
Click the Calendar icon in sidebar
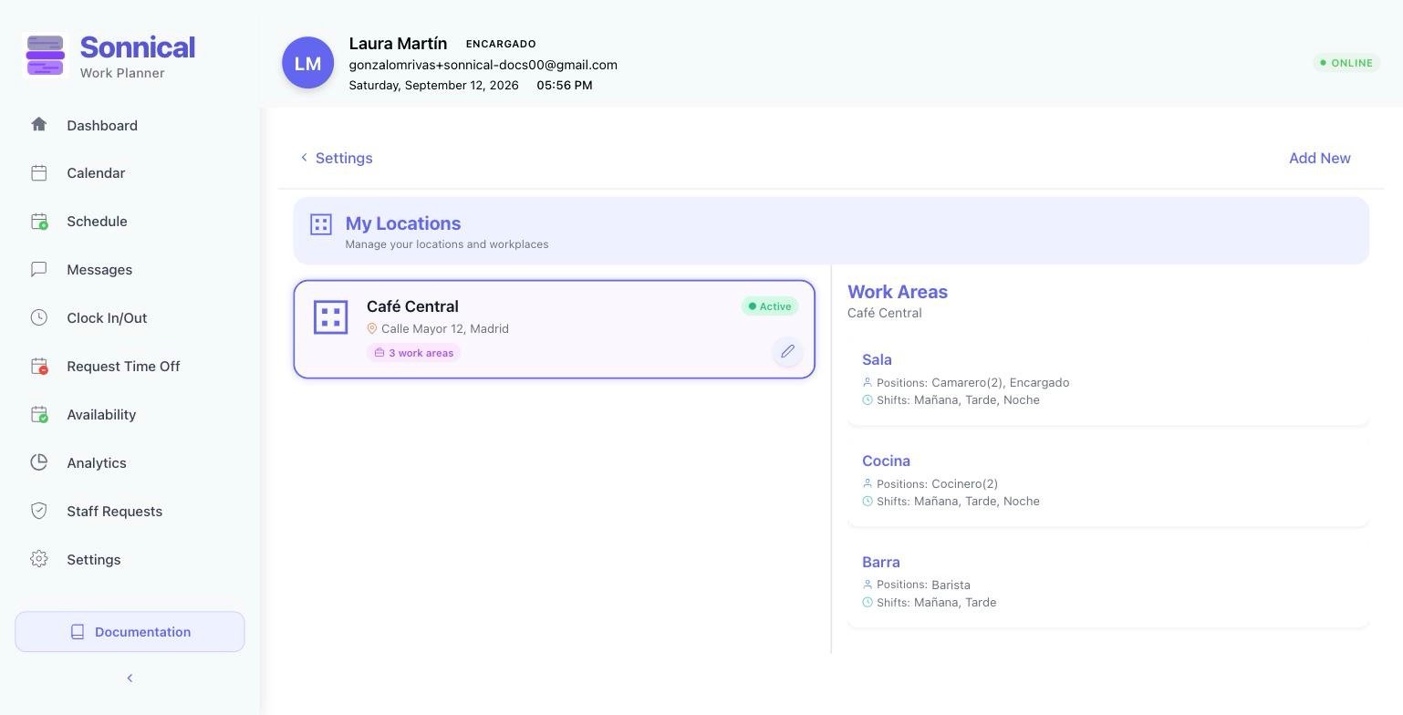[38, 172]
